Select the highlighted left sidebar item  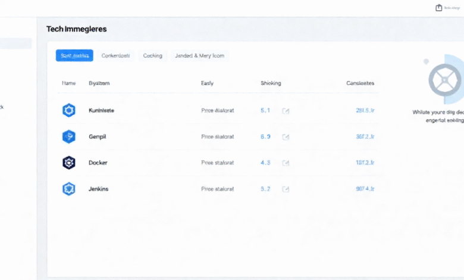pos(15,43)
